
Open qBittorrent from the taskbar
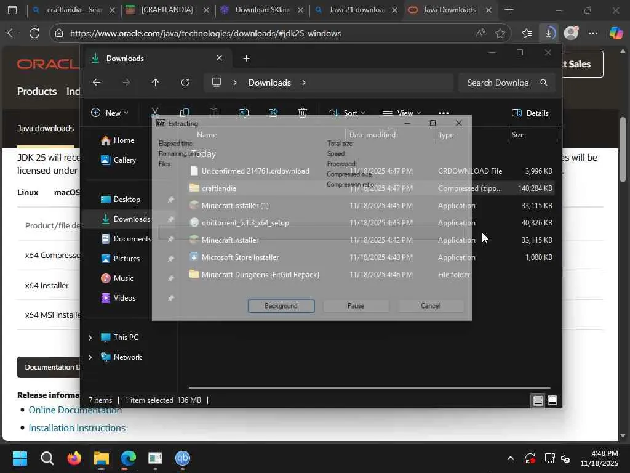pos(182,458)
